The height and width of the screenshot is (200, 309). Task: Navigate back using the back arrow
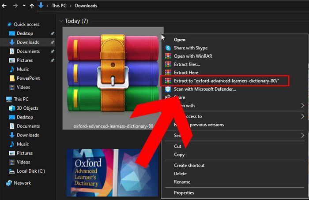tap(5, 6)
